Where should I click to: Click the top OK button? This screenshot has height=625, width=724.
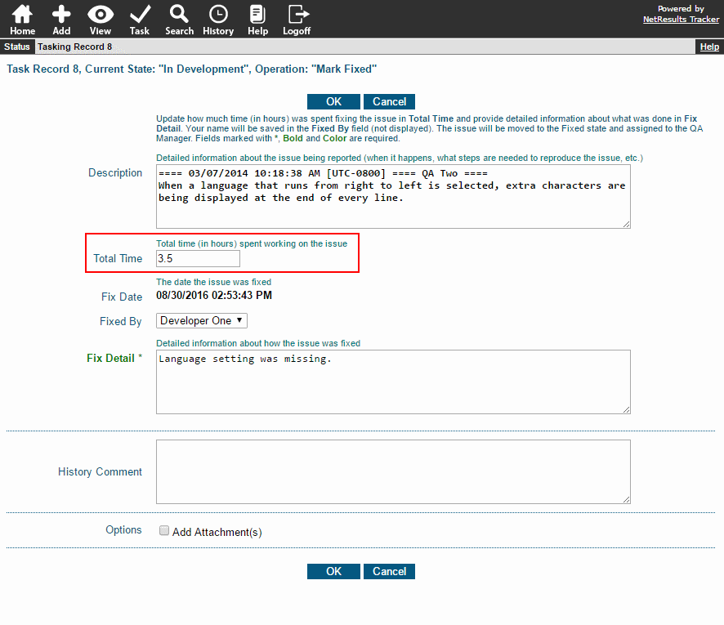[333, 101]
